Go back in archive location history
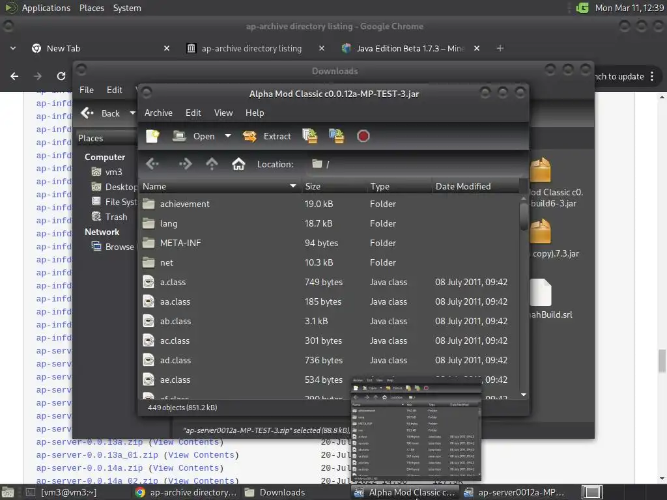Image resolution: width=667 pixels, height=500 pixels. tap(152, 163)
